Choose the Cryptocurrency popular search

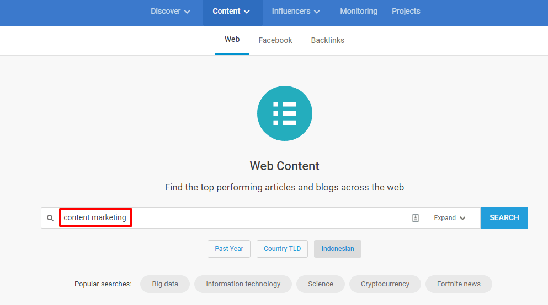tap(385, 284)
